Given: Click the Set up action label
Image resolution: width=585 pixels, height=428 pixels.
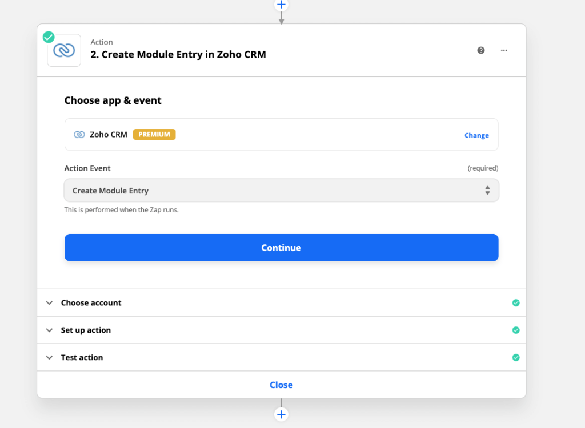Looking at the screenshot, I should point(86,330).
